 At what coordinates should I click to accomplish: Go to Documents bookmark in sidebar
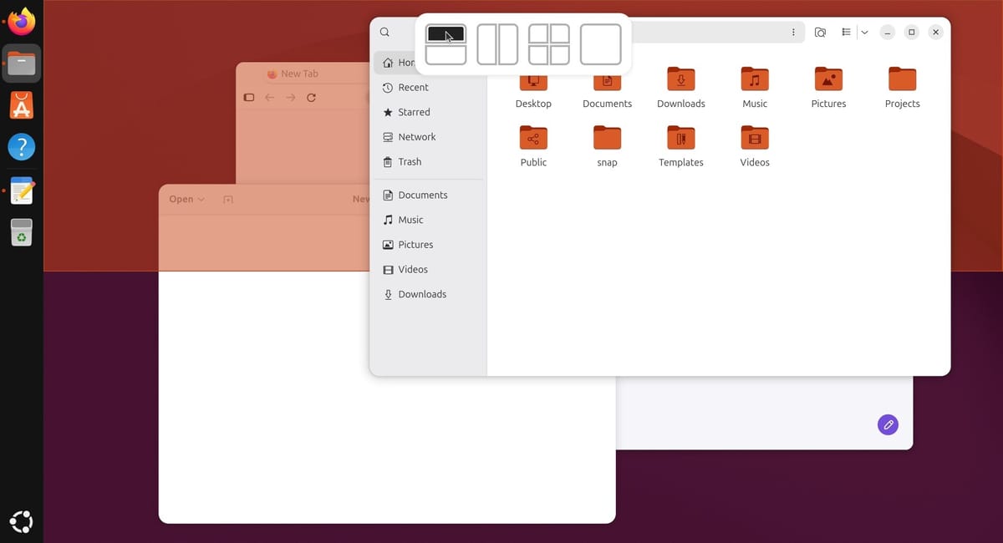(x=428, y=195)
